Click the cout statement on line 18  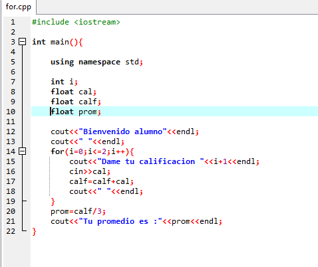(106, 191)
